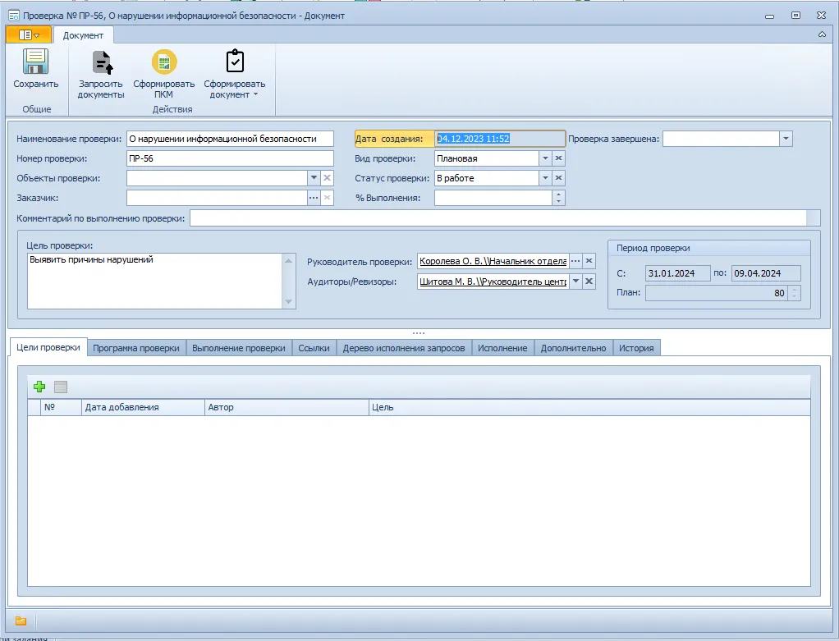This screenshot has width=839, height=641.
Task: Click the Сохранить floppy disk icon
Action: 35,62
